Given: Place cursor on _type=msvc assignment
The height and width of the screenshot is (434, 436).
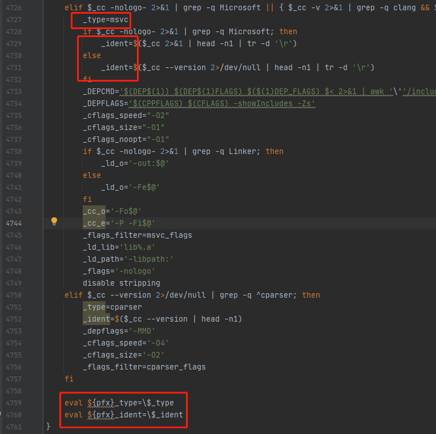Looking at the screenshot, I should tap(106, 20).
